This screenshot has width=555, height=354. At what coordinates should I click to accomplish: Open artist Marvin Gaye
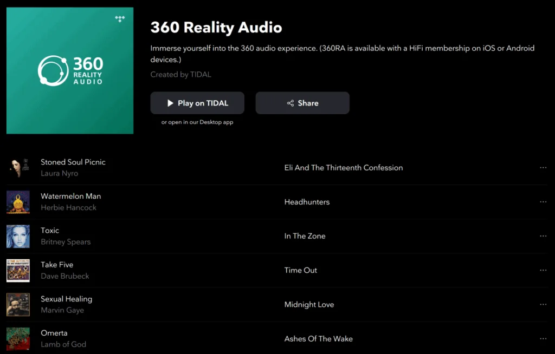coord(62,310)
